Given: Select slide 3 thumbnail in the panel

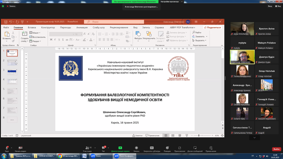Looking at the screenshot, I should [x=12, y=72].
